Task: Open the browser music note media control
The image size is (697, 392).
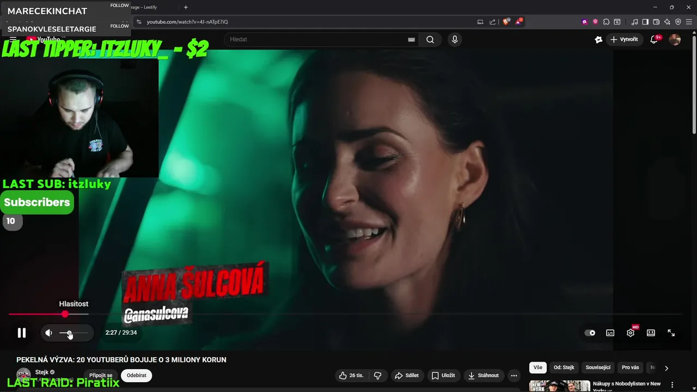Action: [x=634, y=22]
